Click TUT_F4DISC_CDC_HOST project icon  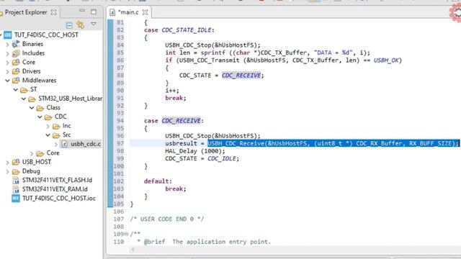[x=8, y=35]
